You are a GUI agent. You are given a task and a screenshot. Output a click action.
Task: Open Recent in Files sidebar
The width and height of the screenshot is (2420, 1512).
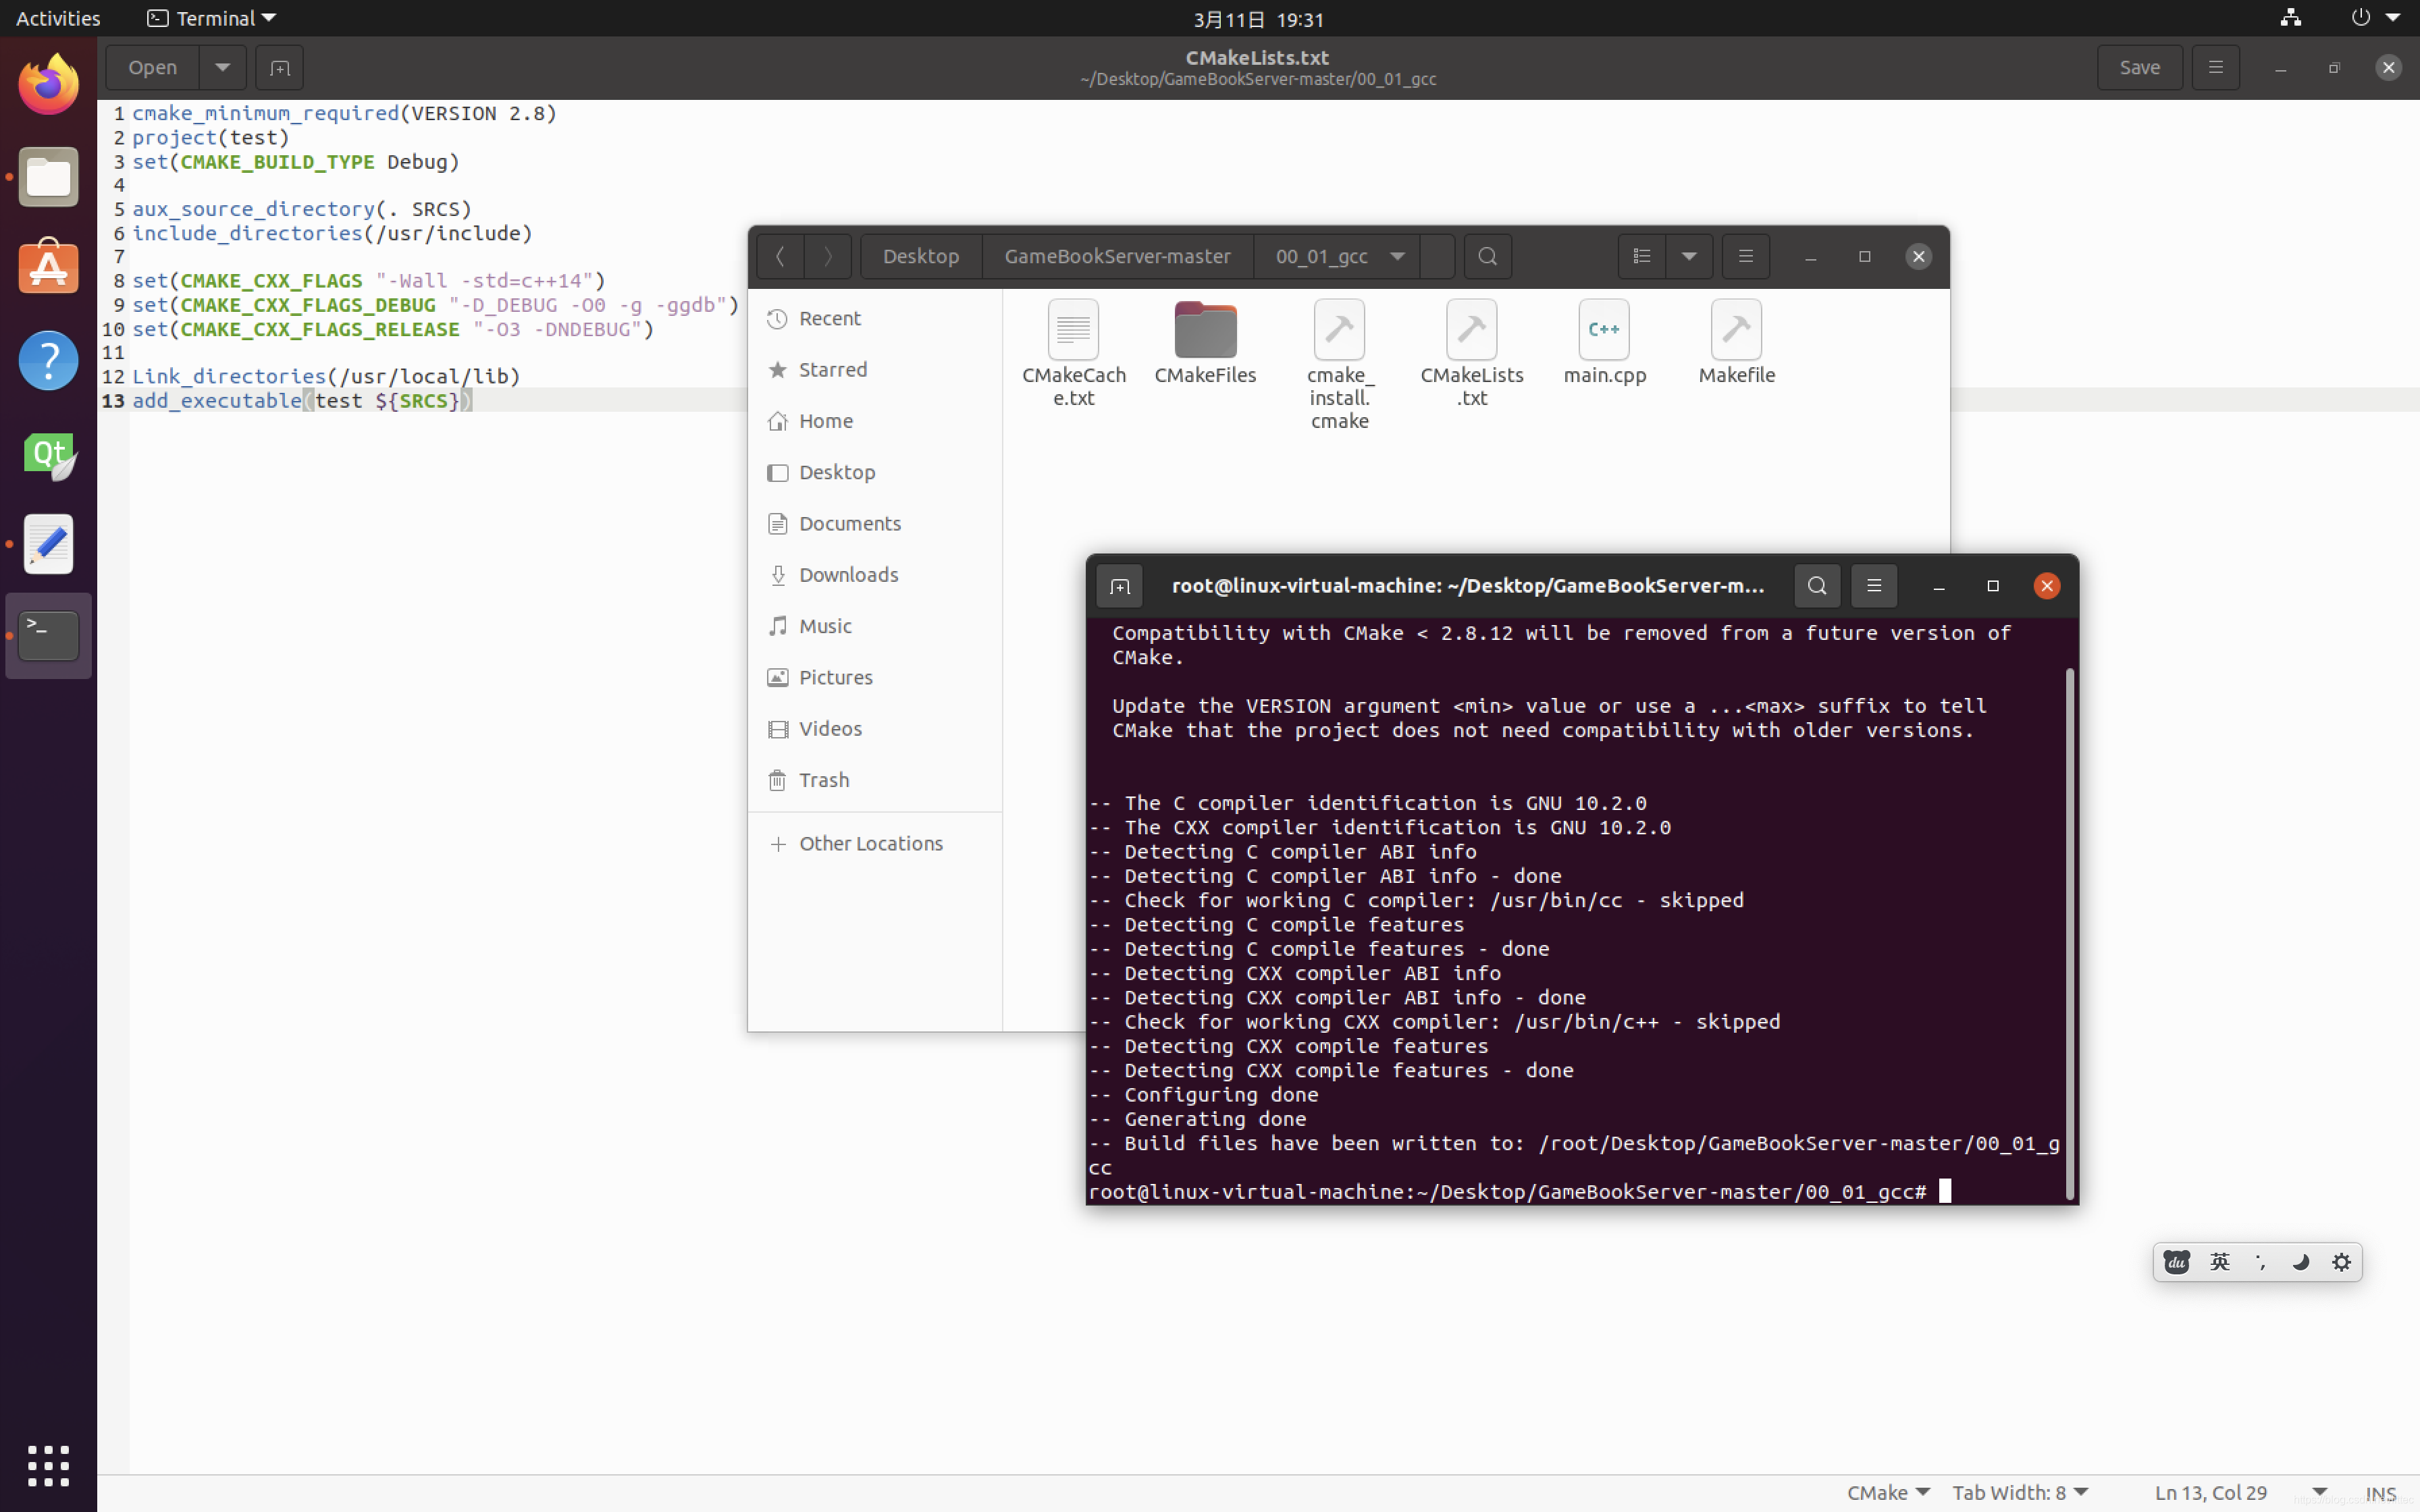pos(875,318)
